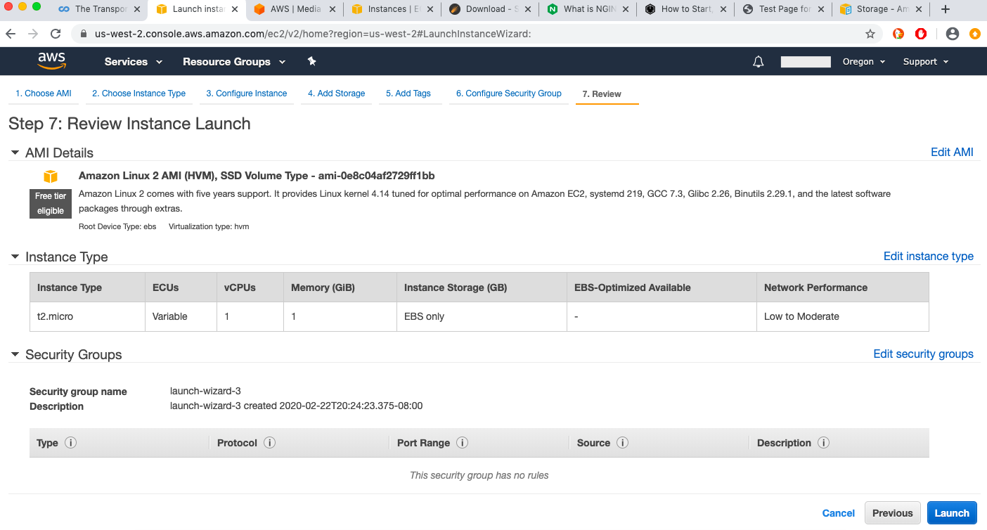Click the blue Launch button
The image size is (987, 530).
tap(952, 513)
